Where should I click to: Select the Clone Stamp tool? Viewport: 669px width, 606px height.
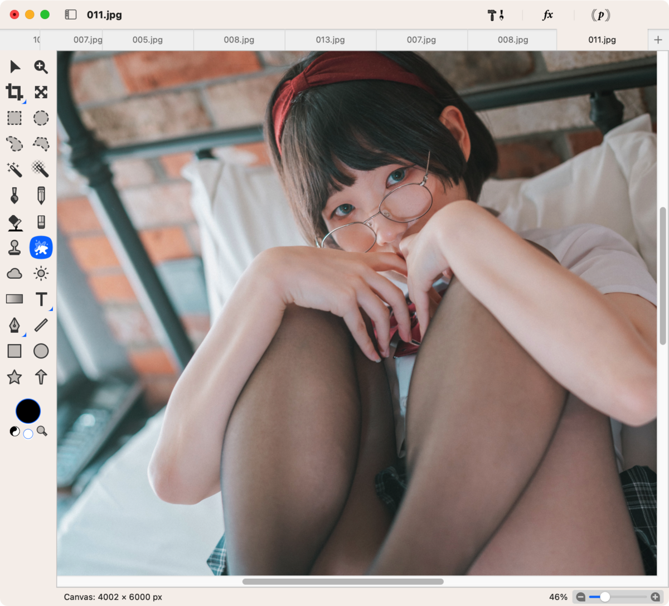[x=14, y=247]
